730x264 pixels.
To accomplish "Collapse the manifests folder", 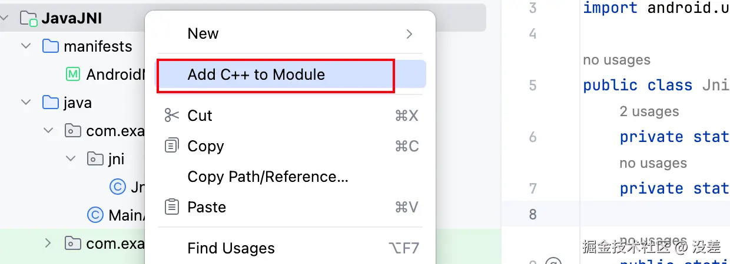I will pos(26,46).
